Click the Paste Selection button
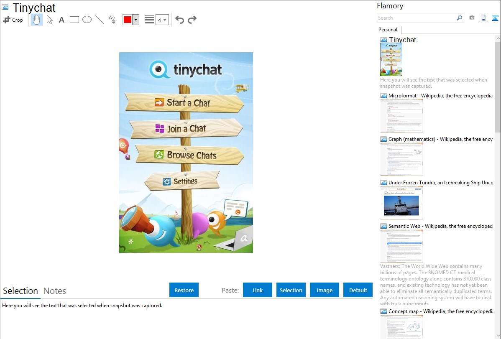The image size is (501, 339). click(x=291, y=290)
